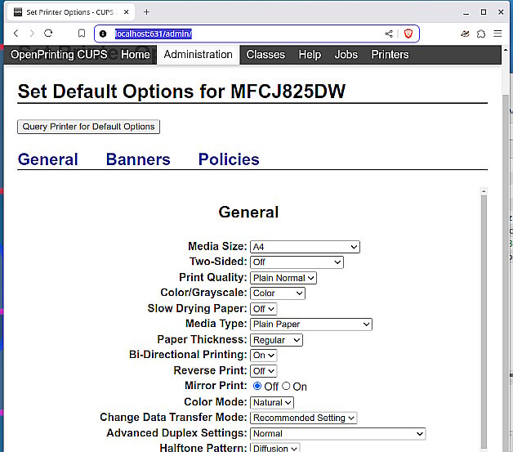Open the browser hamburger menu

[x=497, y=34]
